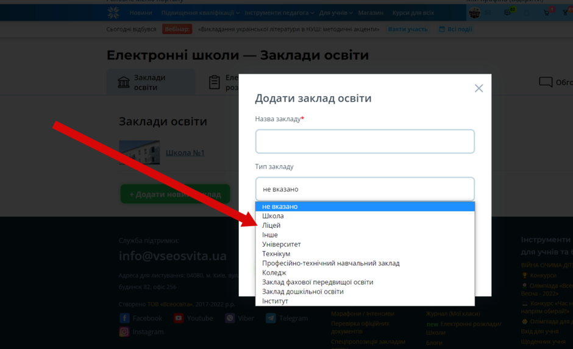The image size is (573, 349).
Task: Click the building icon on Заклади освіти tab
Action: click(x=124, y=82)
